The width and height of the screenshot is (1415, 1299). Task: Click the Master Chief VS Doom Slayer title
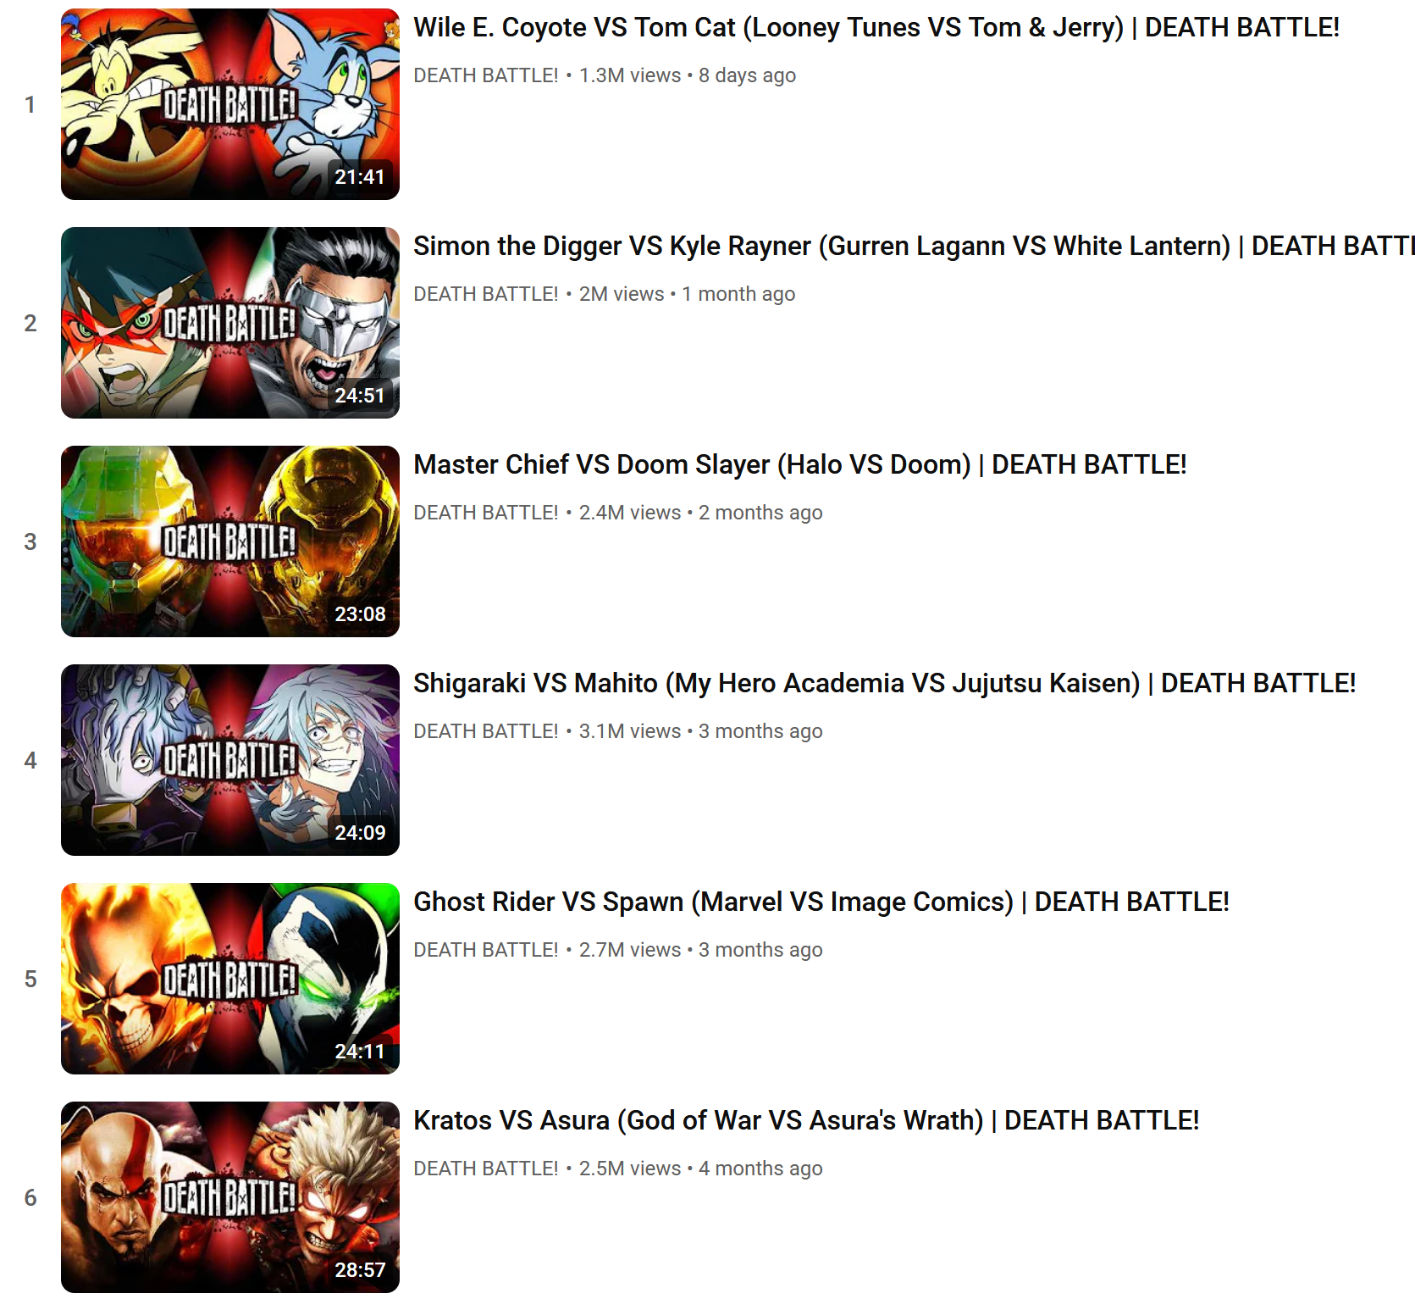pos(800,465)
